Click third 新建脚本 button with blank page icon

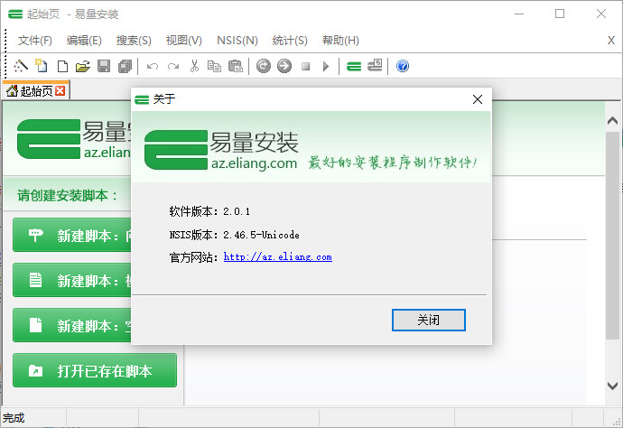tap(72, 325)
